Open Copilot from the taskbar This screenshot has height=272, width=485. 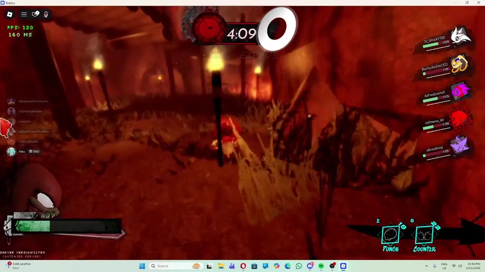point(277,266)
